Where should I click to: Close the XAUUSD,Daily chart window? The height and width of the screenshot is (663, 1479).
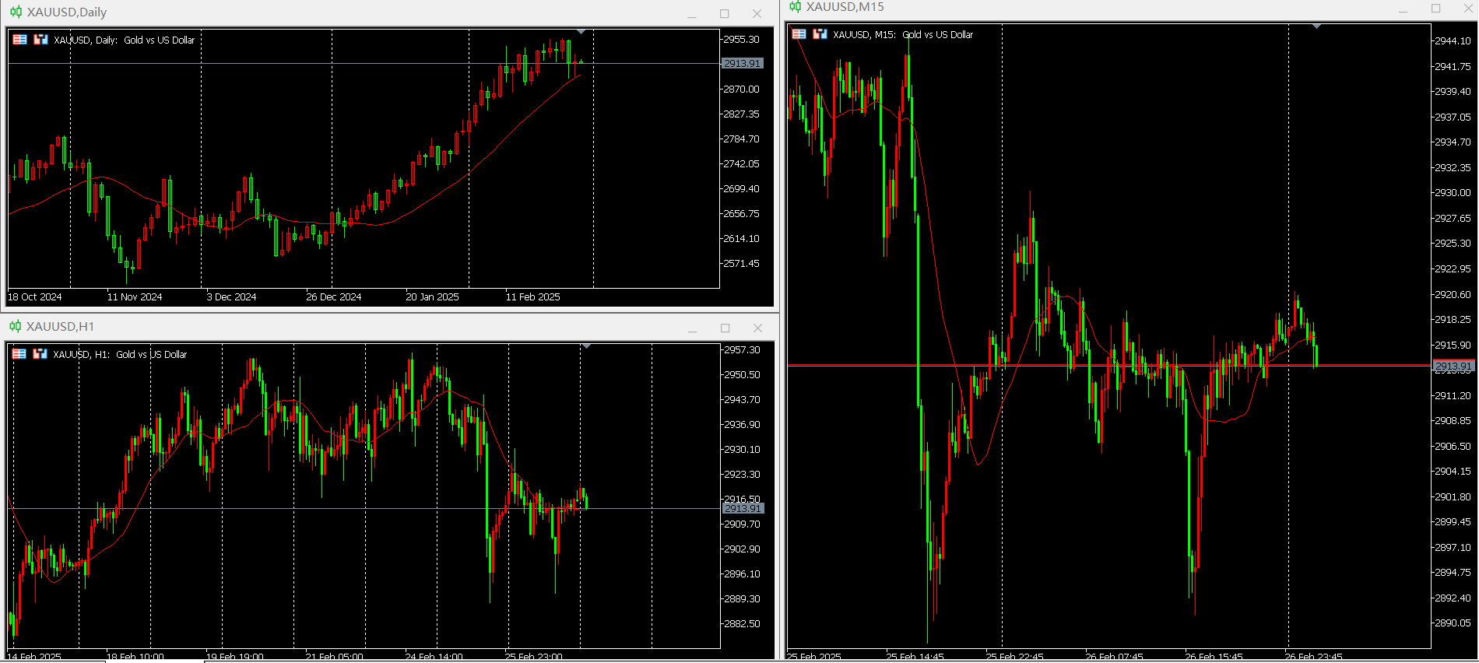click(757, 13)
